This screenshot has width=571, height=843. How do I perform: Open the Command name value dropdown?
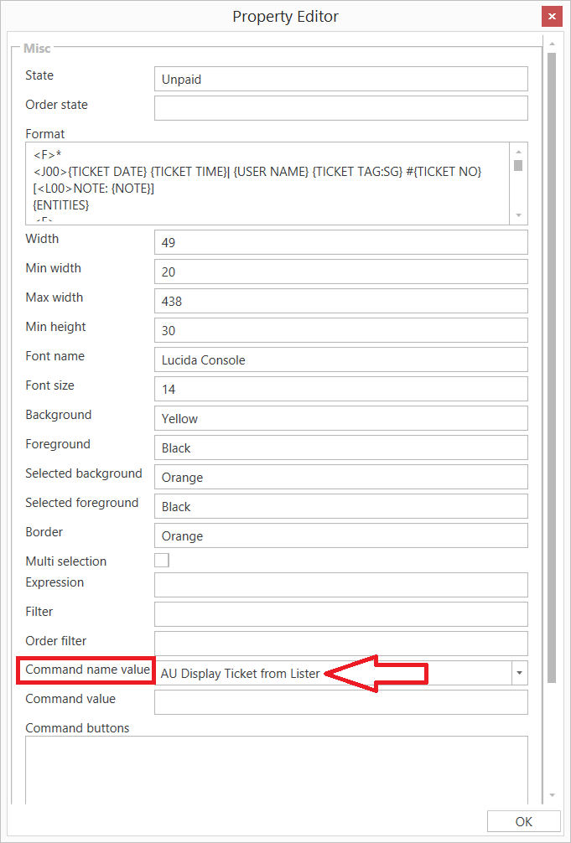(519, 673)
